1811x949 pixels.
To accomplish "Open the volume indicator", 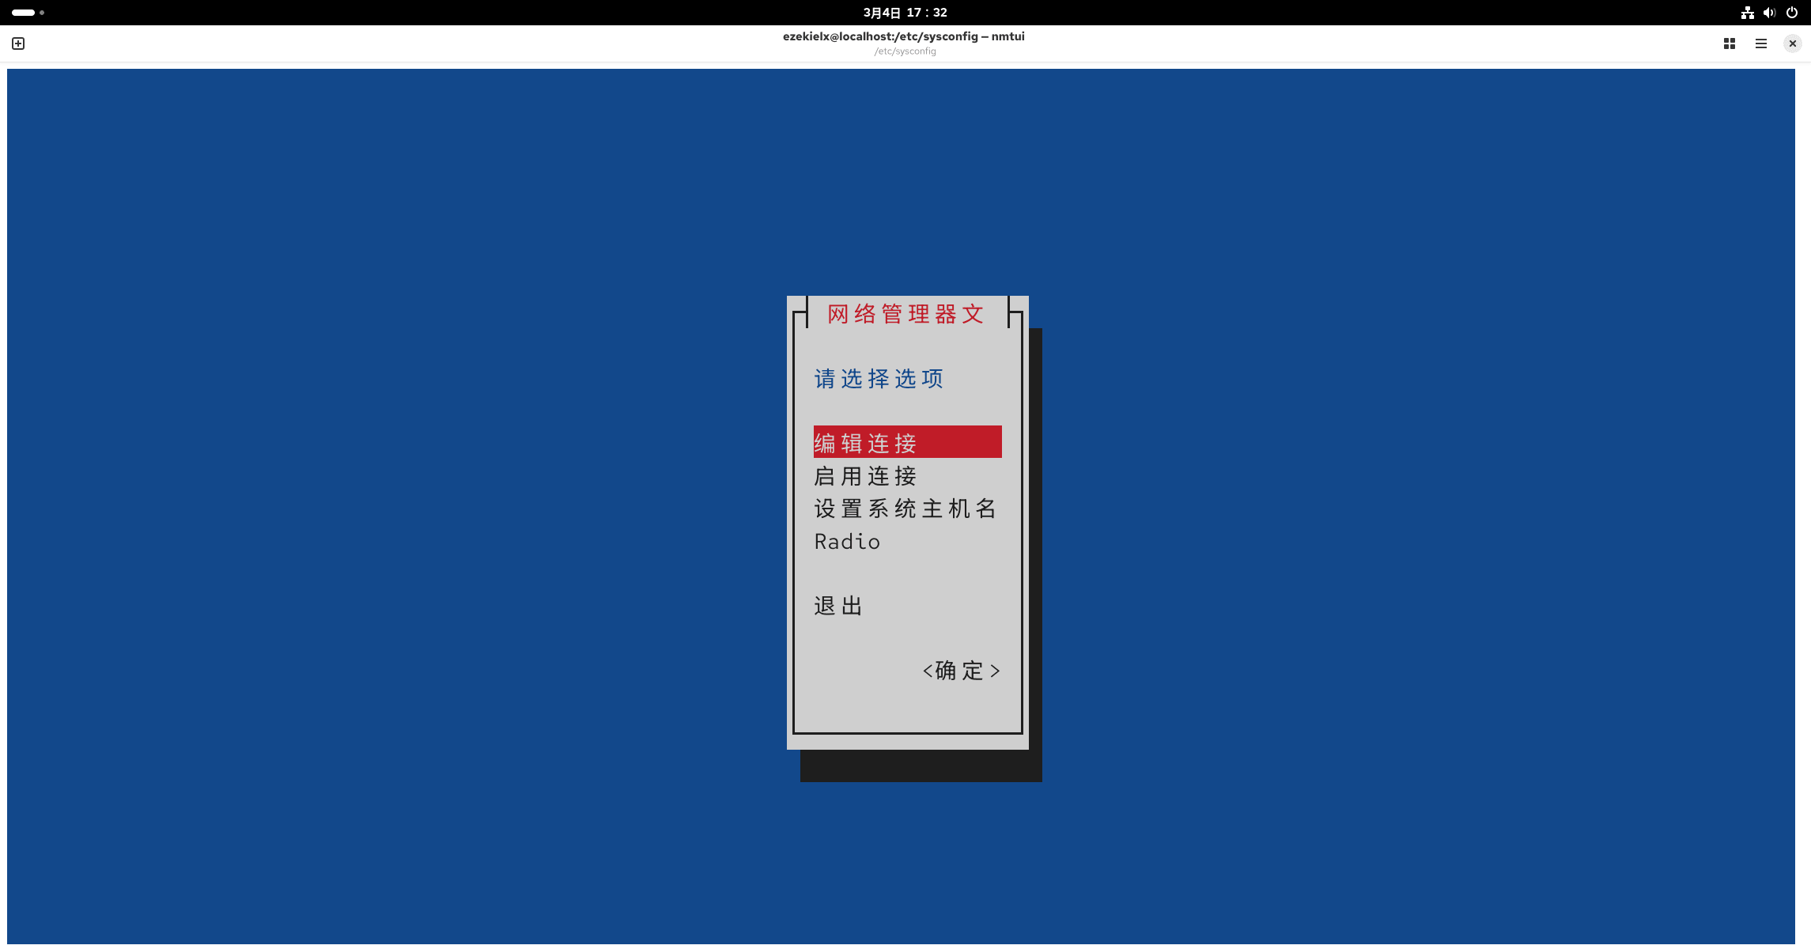I will pos(1769,13).
